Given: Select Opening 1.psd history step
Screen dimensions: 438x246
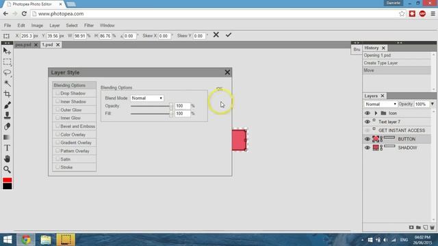Looking at the screenshot, I should [x=397, y=55].
